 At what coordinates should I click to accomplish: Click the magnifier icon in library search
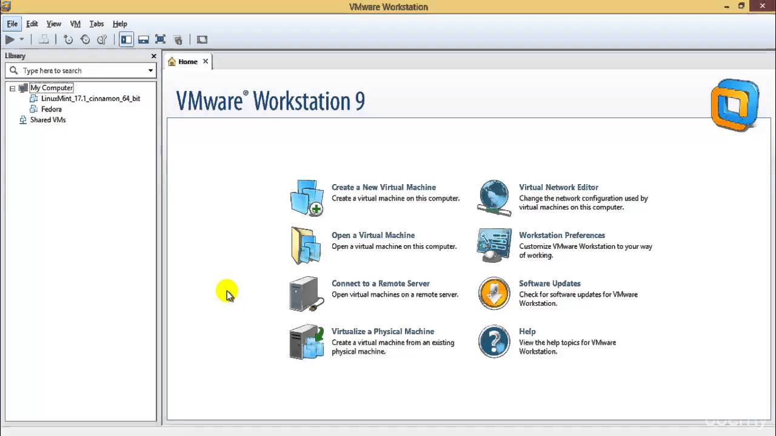pos(13,71)
